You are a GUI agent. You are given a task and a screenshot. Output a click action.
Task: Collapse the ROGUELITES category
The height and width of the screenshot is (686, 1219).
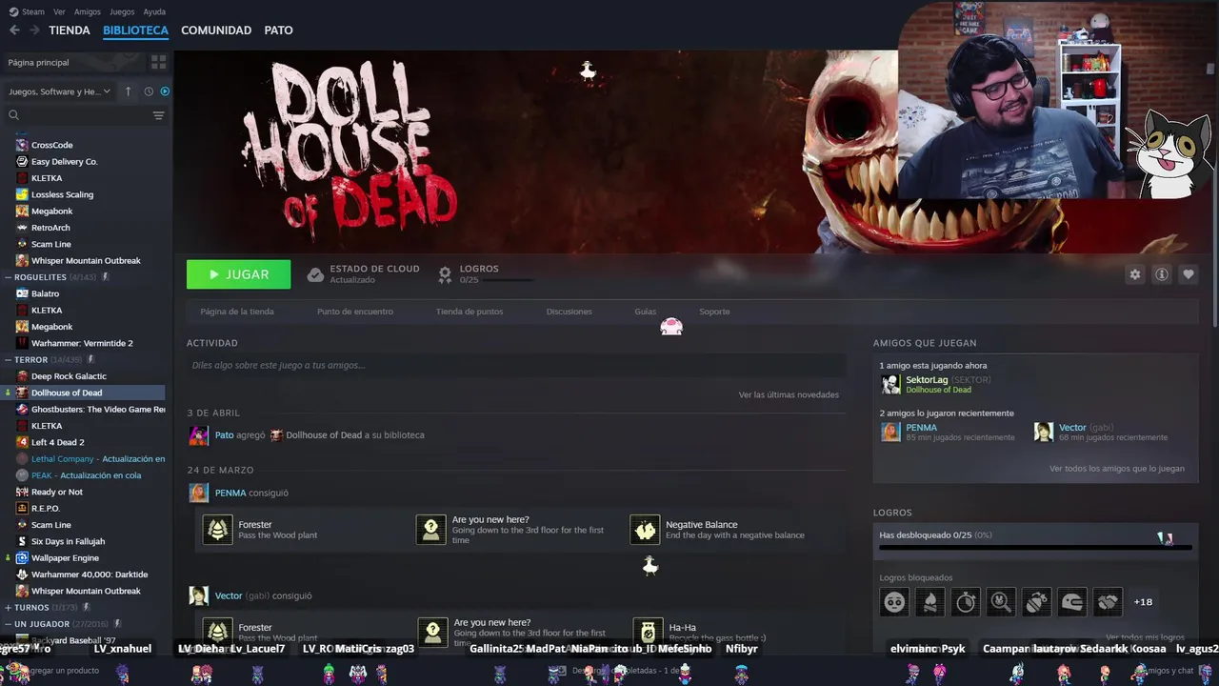click(8, 277)
